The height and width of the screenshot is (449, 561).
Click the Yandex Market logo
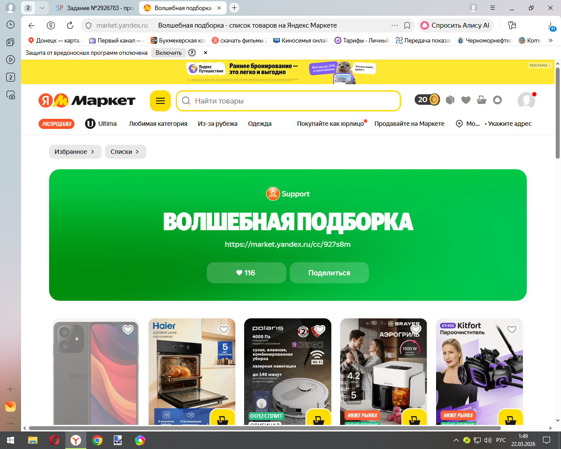tap(87, 100)
